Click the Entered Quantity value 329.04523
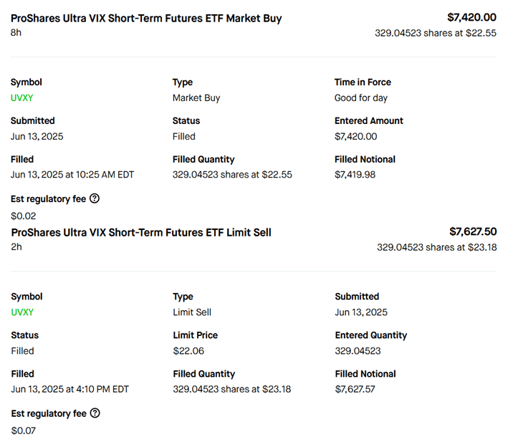The width and height of the screenshot is (513, 437). (358, 351)
